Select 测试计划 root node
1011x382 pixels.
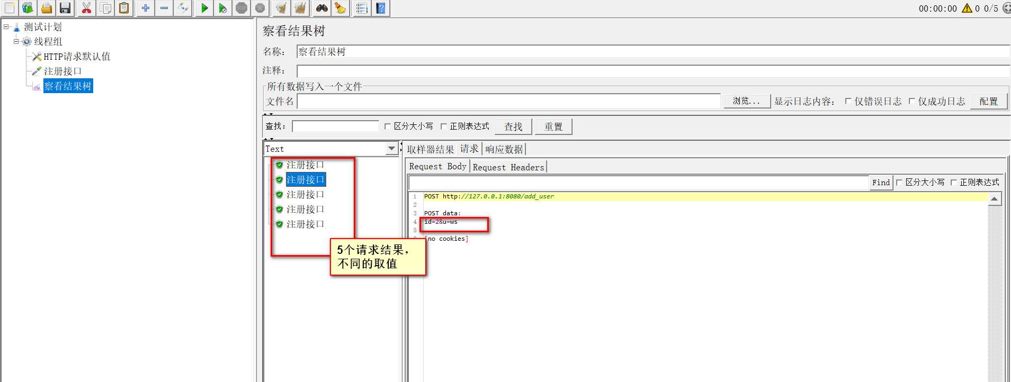(43, 27)
